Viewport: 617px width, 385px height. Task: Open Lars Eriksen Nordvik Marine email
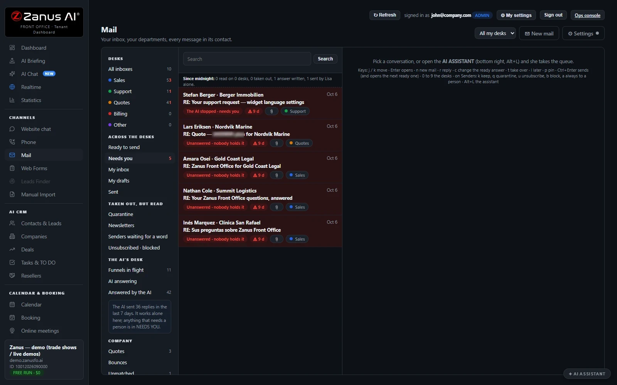pyautogui.click(x=260, y=135)
